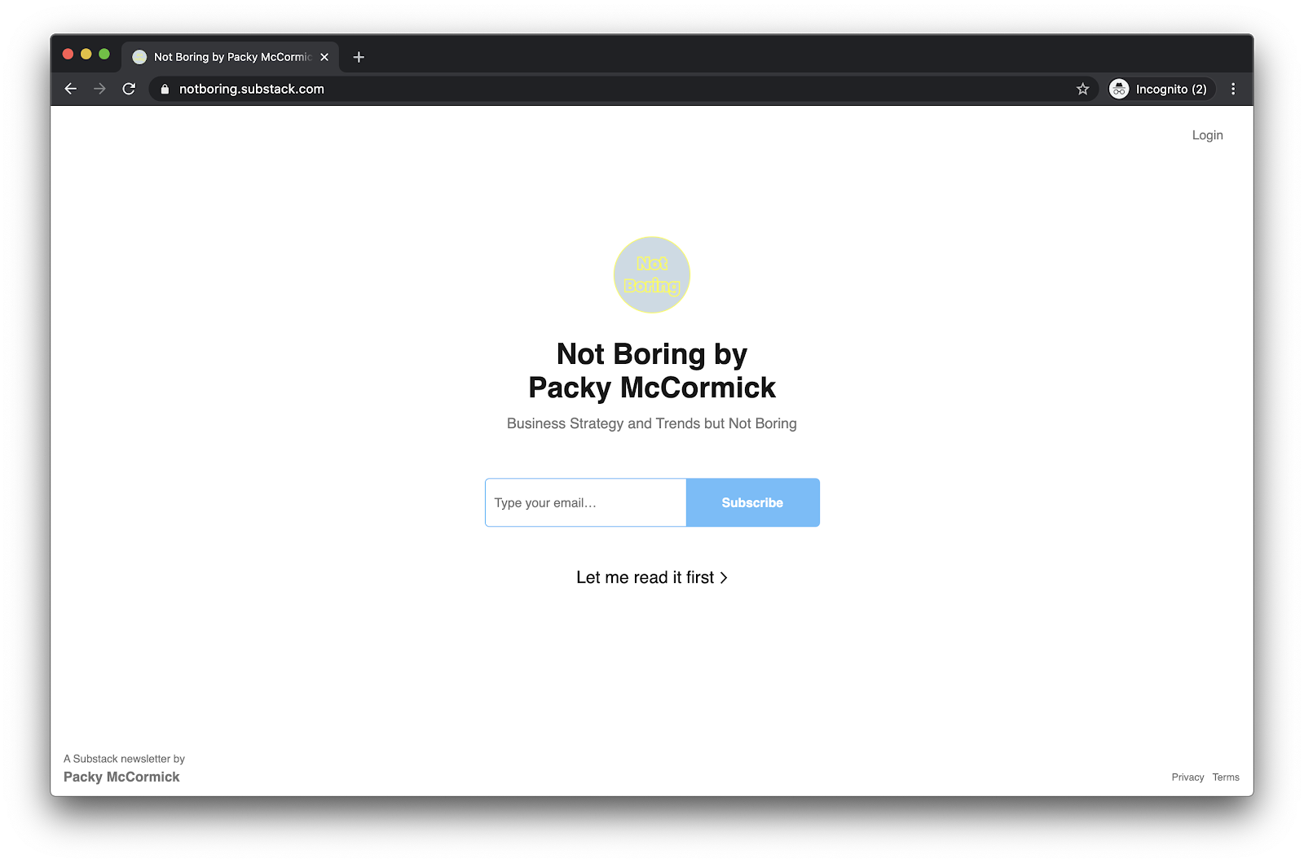Select the Not Boring by Packy McCormick tab
The width and height of the screenshot is (1304, 863).
[x=231, y=57]
